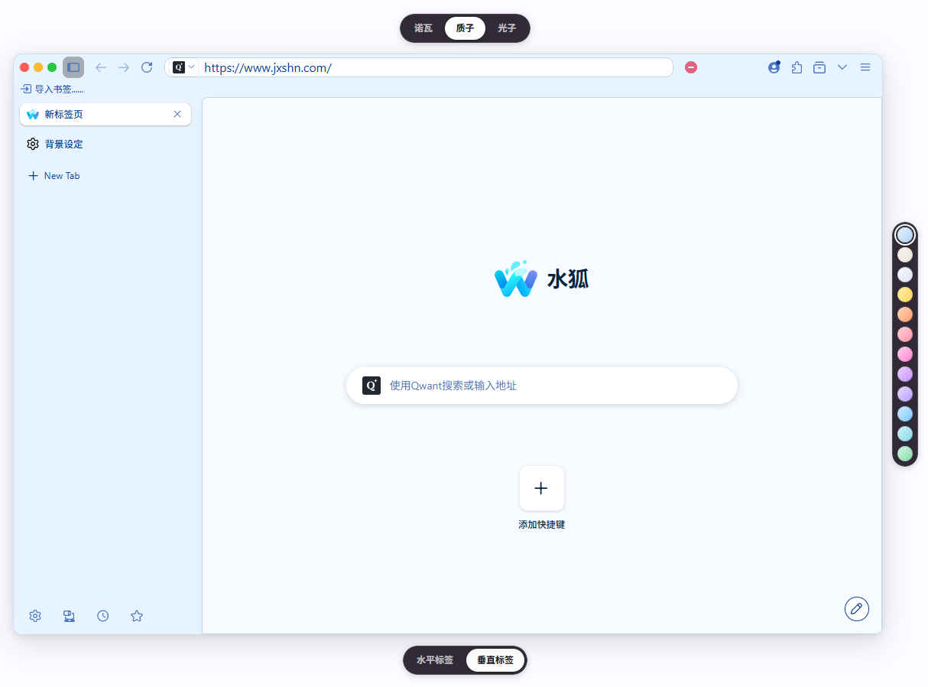Pick the beige color swatch
Image resolution: width=928 pixels, height=687 pixels.
[905, 255]
